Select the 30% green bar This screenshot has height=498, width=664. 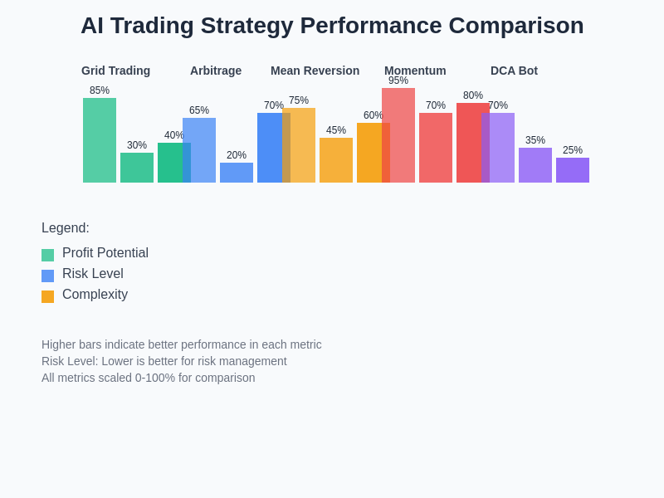pos(137,168)
